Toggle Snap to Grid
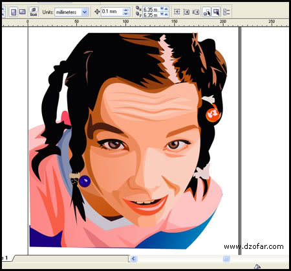291x271 pixels. (x=177, y=12)
